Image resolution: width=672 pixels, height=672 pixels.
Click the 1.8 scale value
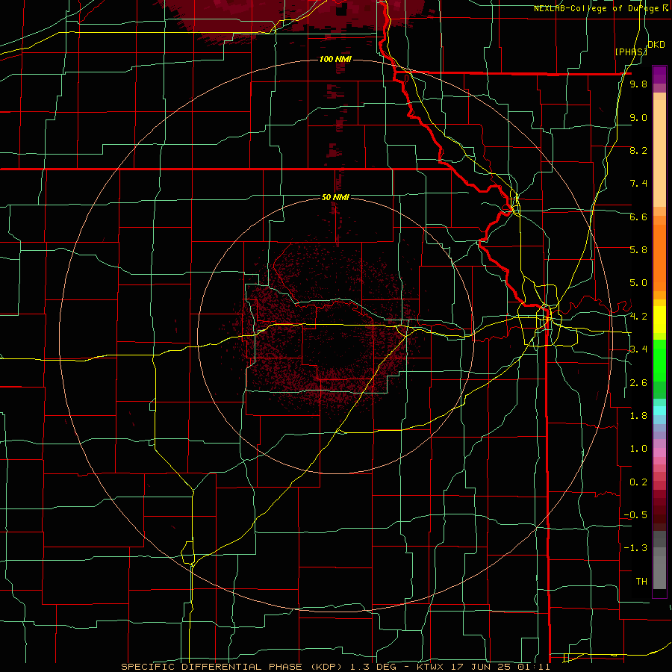point(638,416)
